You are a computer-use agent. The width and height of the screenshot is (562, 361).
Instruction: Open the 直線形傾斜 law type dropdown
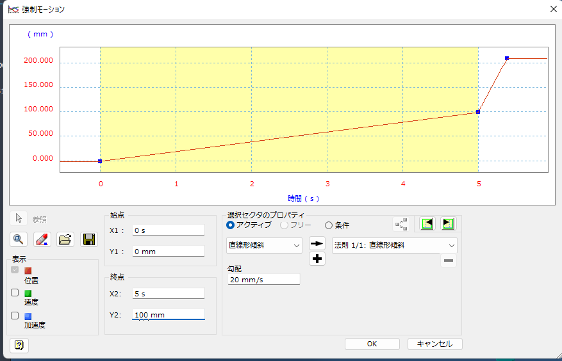[x=264, y=245]
